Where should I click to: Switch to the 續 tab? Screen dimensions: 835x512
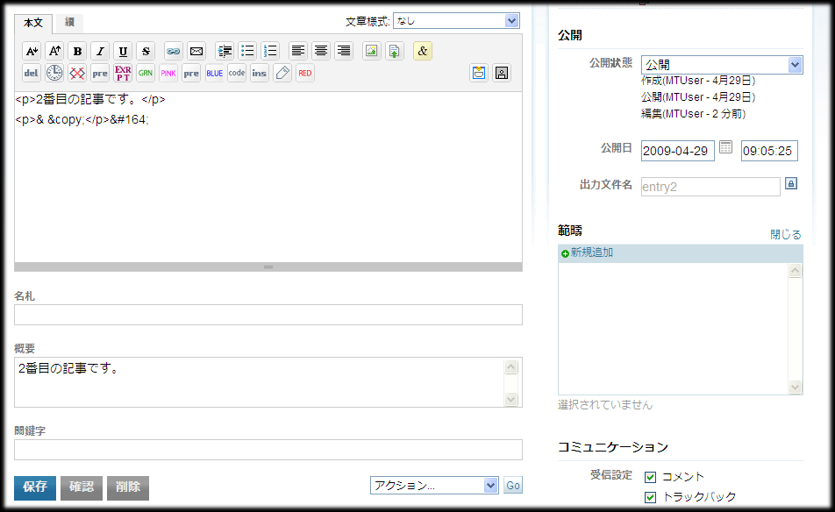[69, 22]
